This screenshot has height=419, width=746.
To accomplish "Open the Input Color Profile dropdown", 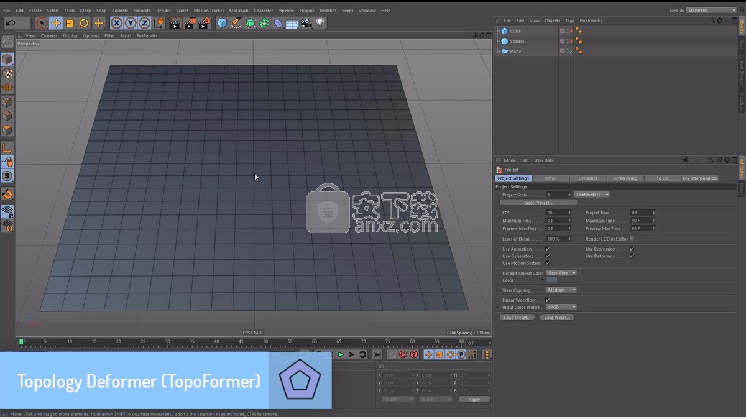I will [x=561, y=307].
